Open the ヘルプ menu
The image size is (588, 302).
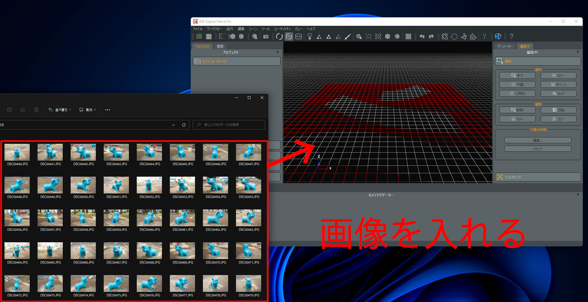coord(311,29)
